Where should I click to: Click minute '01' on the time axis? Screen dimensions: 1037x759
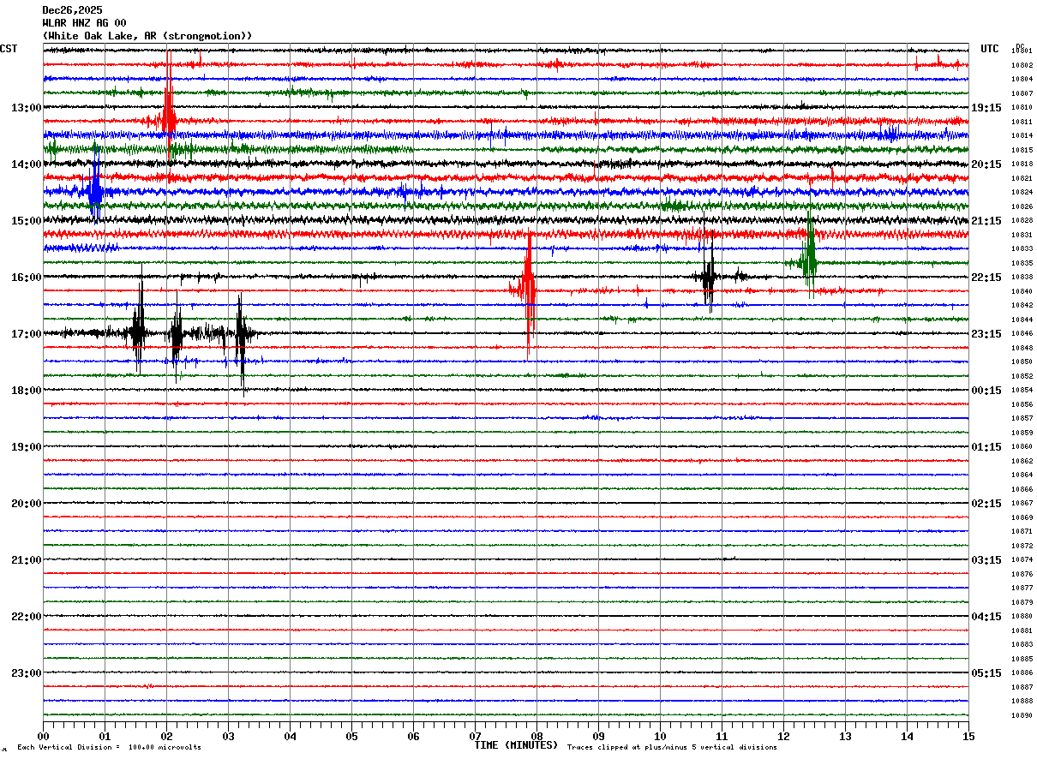[x=105, y=736]
